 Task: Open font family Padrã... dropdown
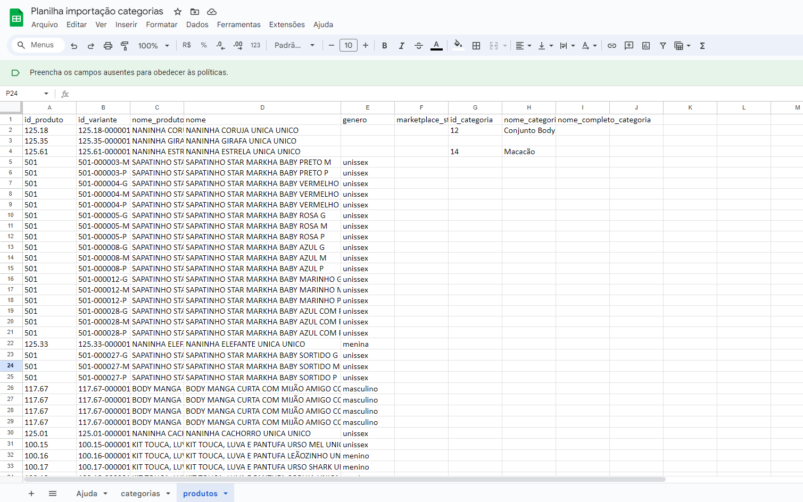(x=294, y=46)
